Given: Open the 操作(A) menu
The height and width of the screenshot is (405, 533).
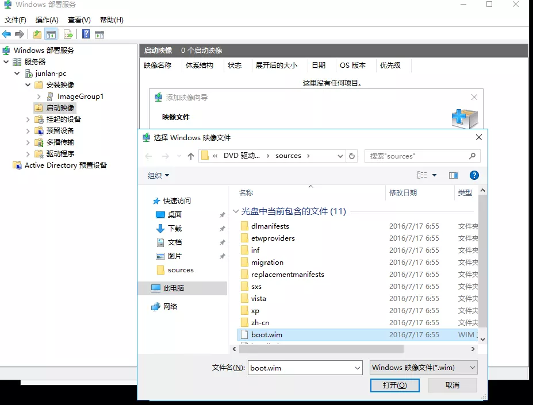Looking at the screenshot, I should 47,20.
